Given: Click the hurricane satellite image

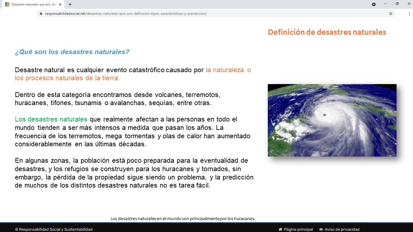Looking at the screenshot, I should click(x=332, y=120).
